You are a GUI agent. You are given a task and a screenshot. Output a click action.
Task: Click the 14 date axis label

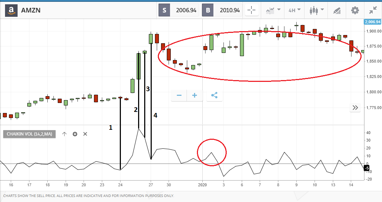point(351,185)
